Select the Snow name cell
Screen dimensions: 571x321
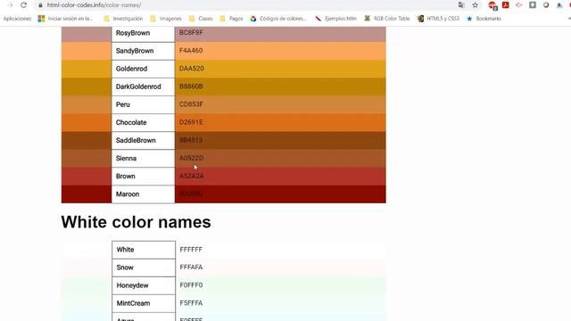tap(144, 267)
